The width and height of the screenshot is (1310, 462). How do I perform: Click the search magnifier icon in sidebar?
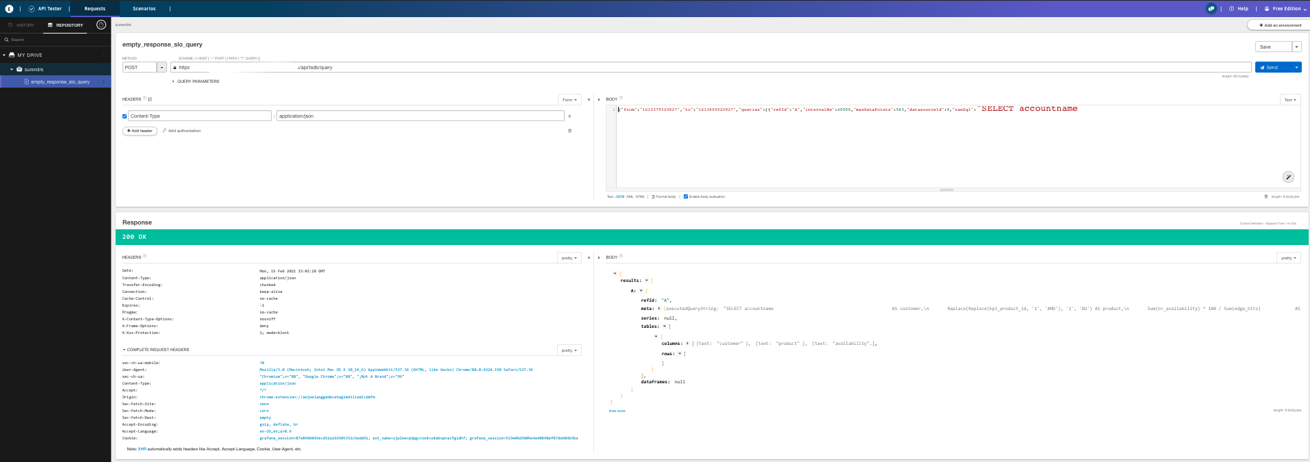click(x=6, y=40)
